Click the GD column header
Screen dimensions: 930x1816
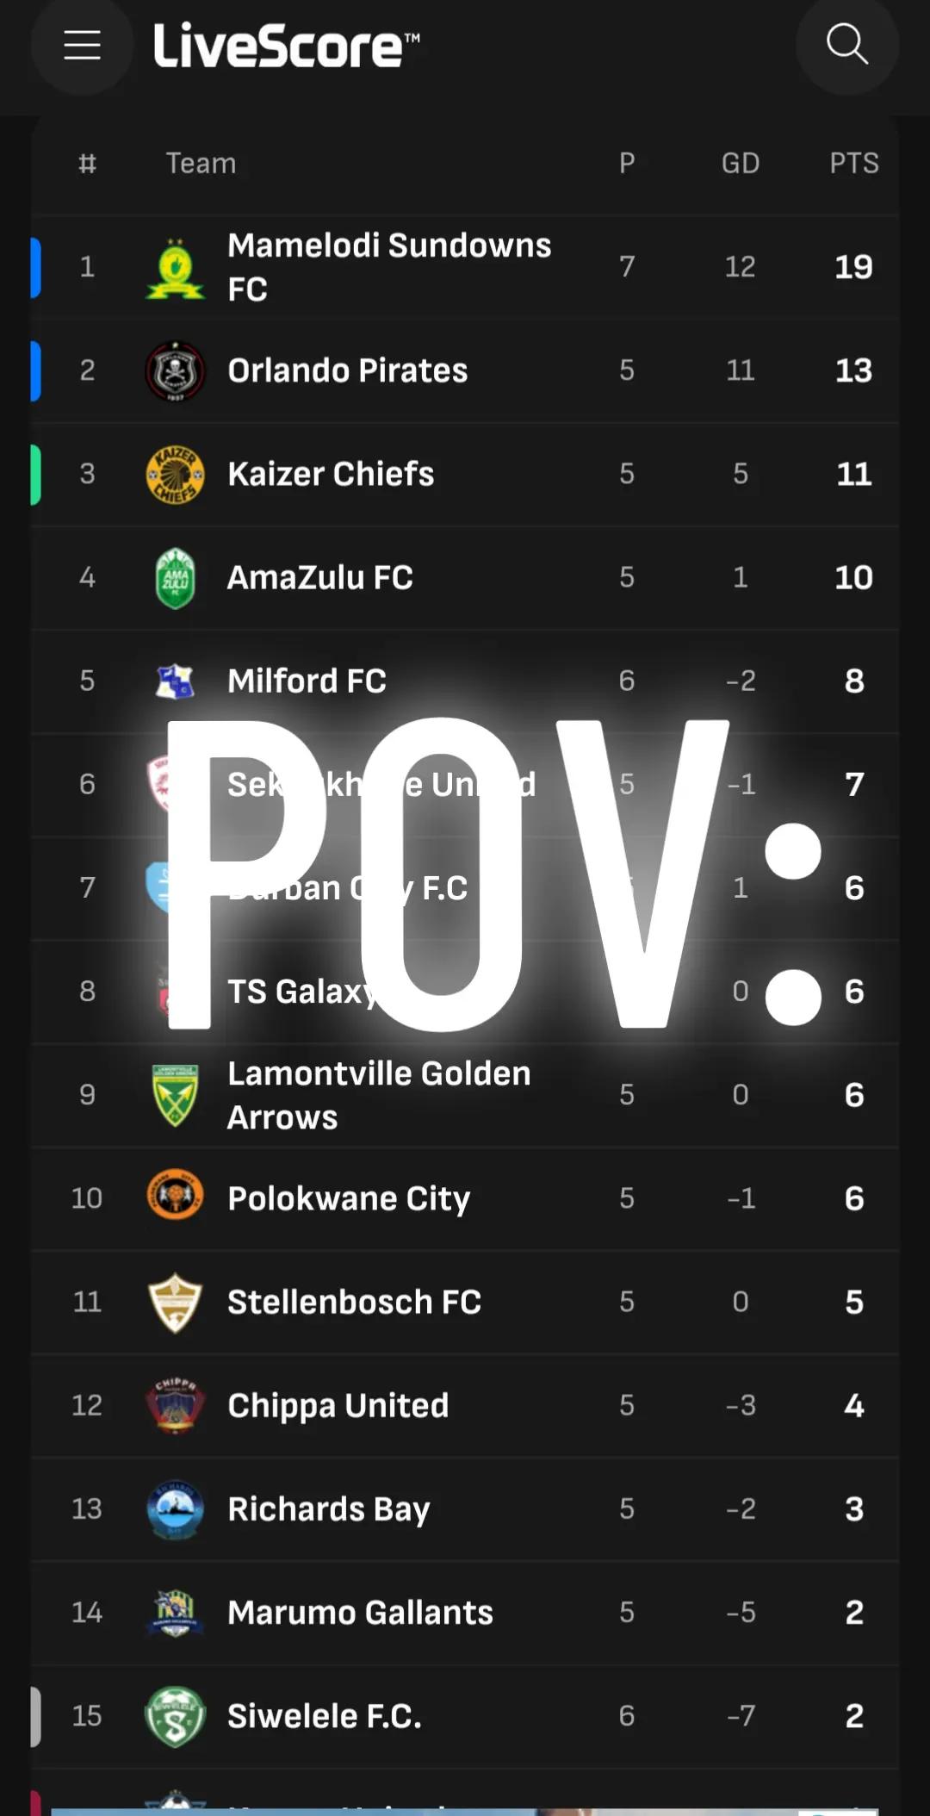click(741, 163)
